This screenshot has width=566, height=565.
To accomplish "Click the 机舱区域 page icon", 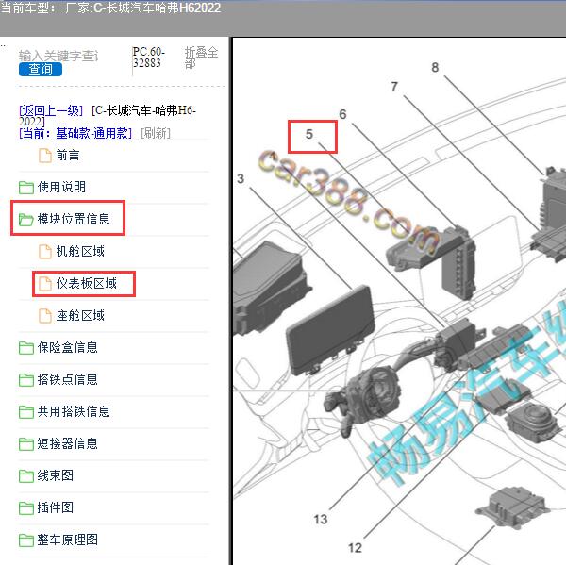I will point(45,252).
